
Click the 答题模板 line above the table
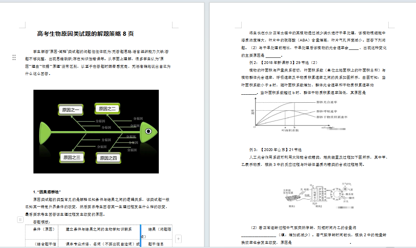pyautogui.click(x=42, y=222)
